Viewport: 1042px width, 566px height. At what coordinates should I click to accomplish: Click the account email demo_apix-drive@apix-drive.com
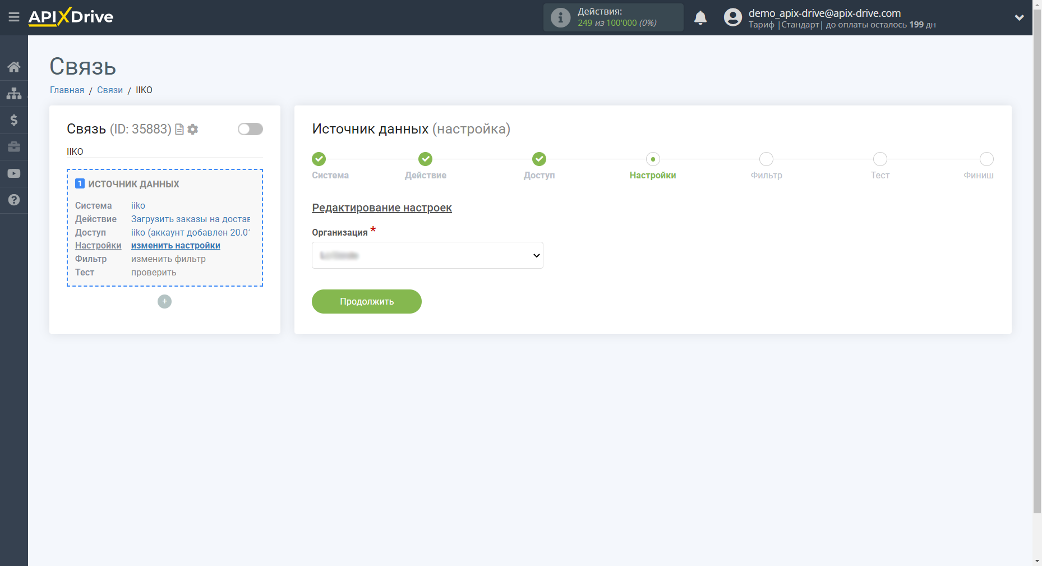pyautogui.click(x=824, y=13)
